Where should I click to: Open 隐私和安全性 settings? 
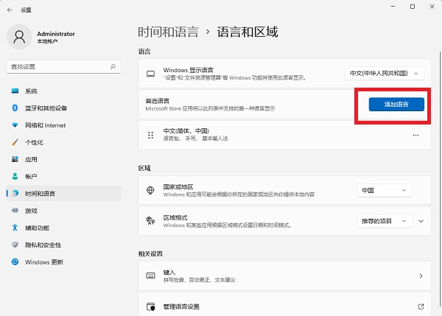point(43,245)
